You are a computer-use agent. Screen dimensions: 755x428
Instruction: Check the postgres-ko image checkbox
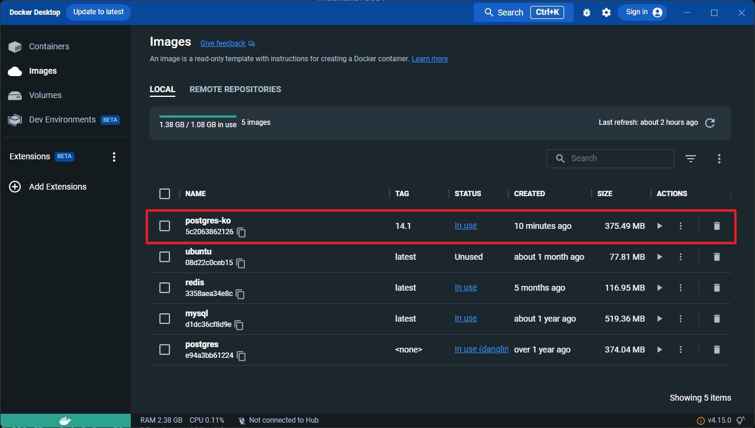[165, 226]
